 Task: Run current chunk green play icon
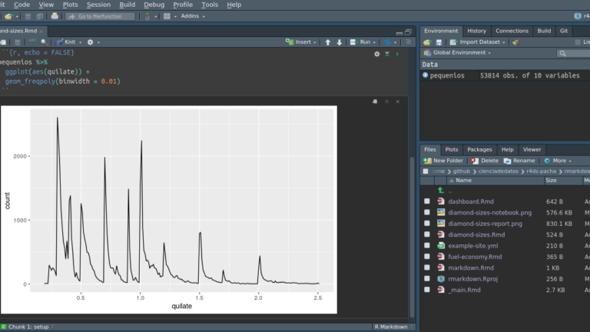coord(397,55)
